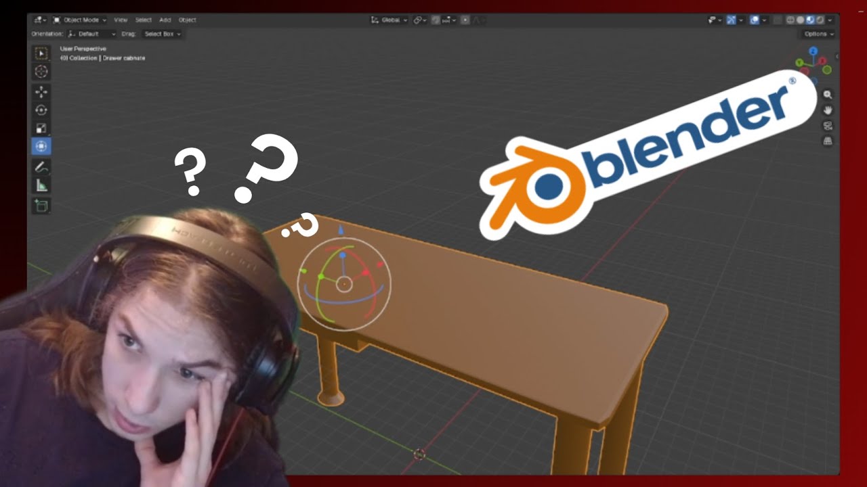867x487 pixels.
Task: Switch to material preview shading
Action: (810, 20)
